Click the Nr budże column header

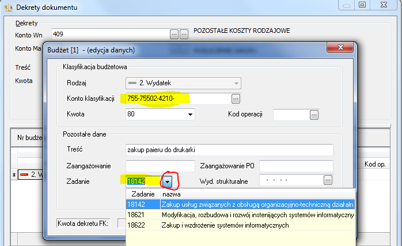point(29,138)
